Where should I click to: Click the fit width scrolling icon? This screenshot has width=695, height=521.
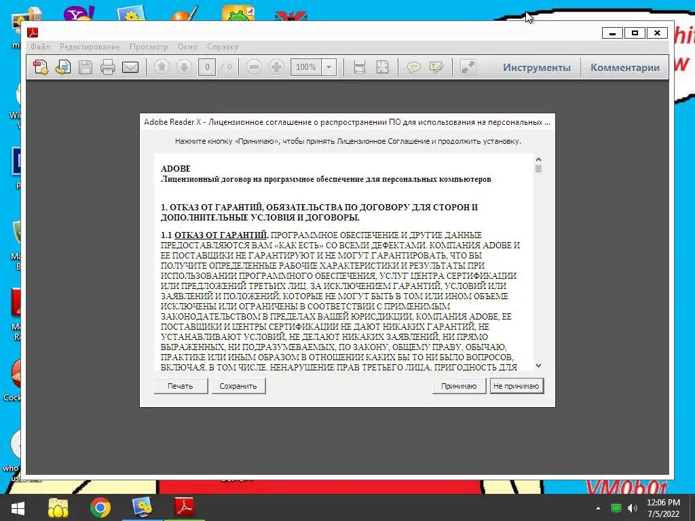click(360, 67)
